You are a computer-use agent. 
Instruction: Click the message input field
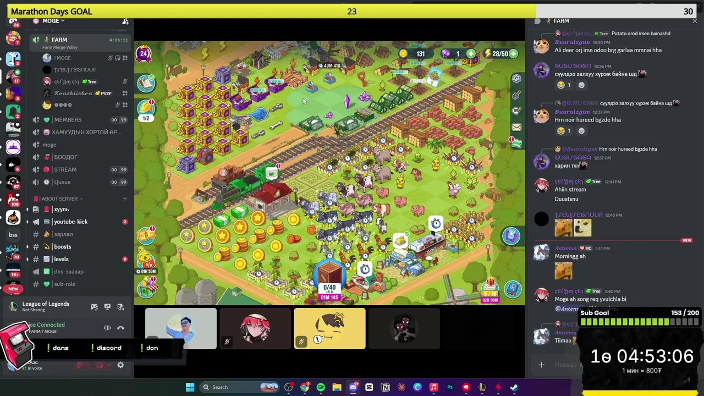point(565,365)
